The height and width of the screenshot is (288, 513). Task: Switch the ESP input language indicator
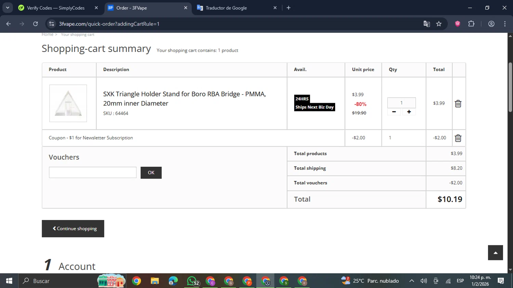460,281
